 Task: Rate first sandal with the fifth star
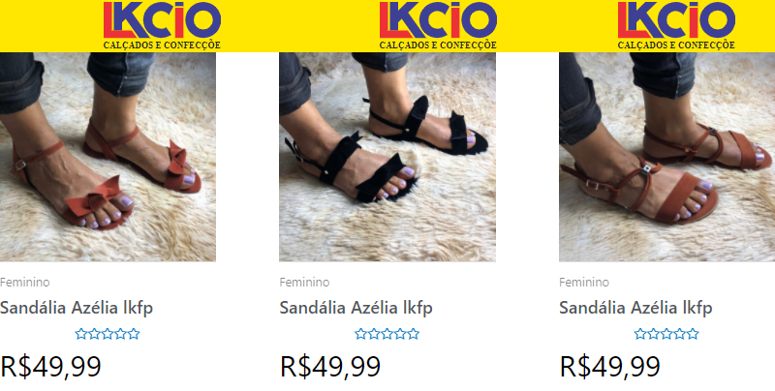click(x=134, y=334)
